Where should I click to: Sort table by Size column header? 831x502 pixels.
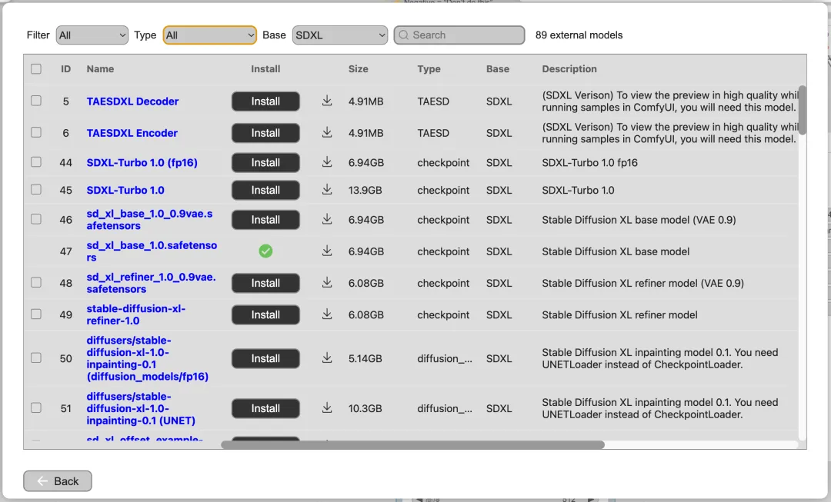(358, 69)
